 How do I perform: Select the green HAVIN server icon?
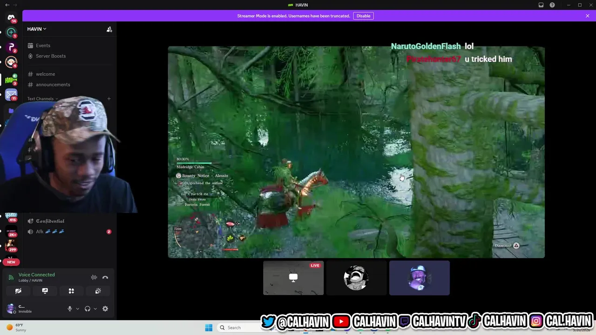point(11,80)
